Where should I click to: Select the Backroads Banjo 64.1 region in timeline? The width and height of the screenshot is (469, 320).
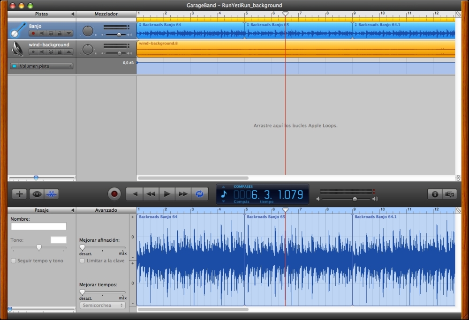[x=404, y=30]
